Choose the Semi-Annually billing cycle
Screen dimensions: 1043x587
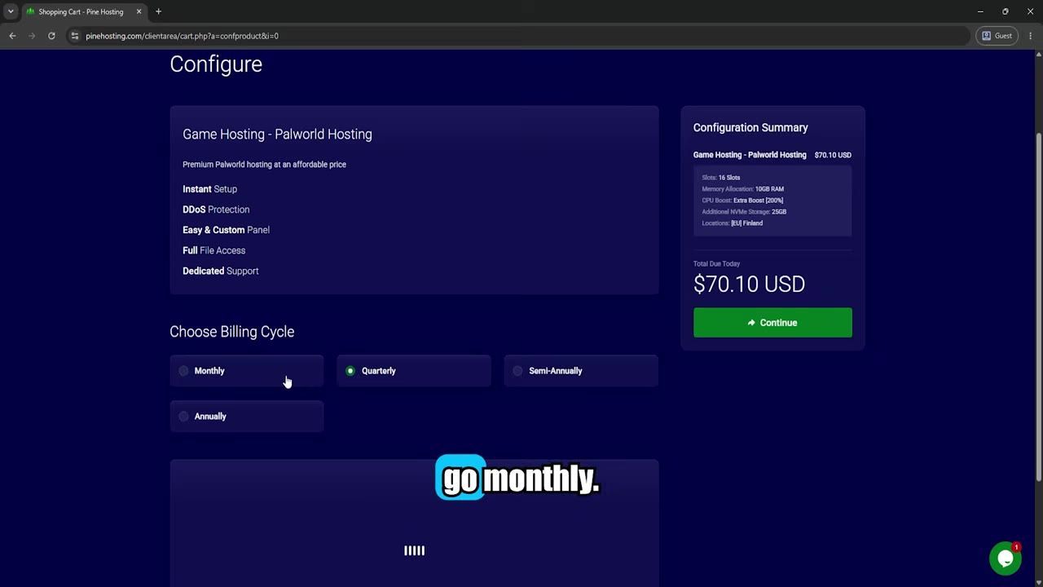(581, 371)
